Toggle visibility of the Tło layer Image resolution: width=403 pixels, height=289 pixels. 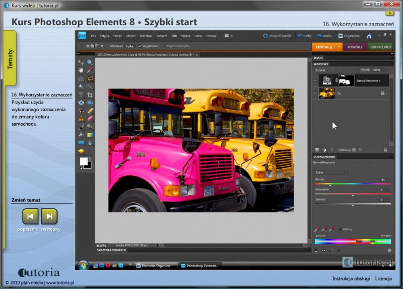pyautogui.click(x=315, y=93)
